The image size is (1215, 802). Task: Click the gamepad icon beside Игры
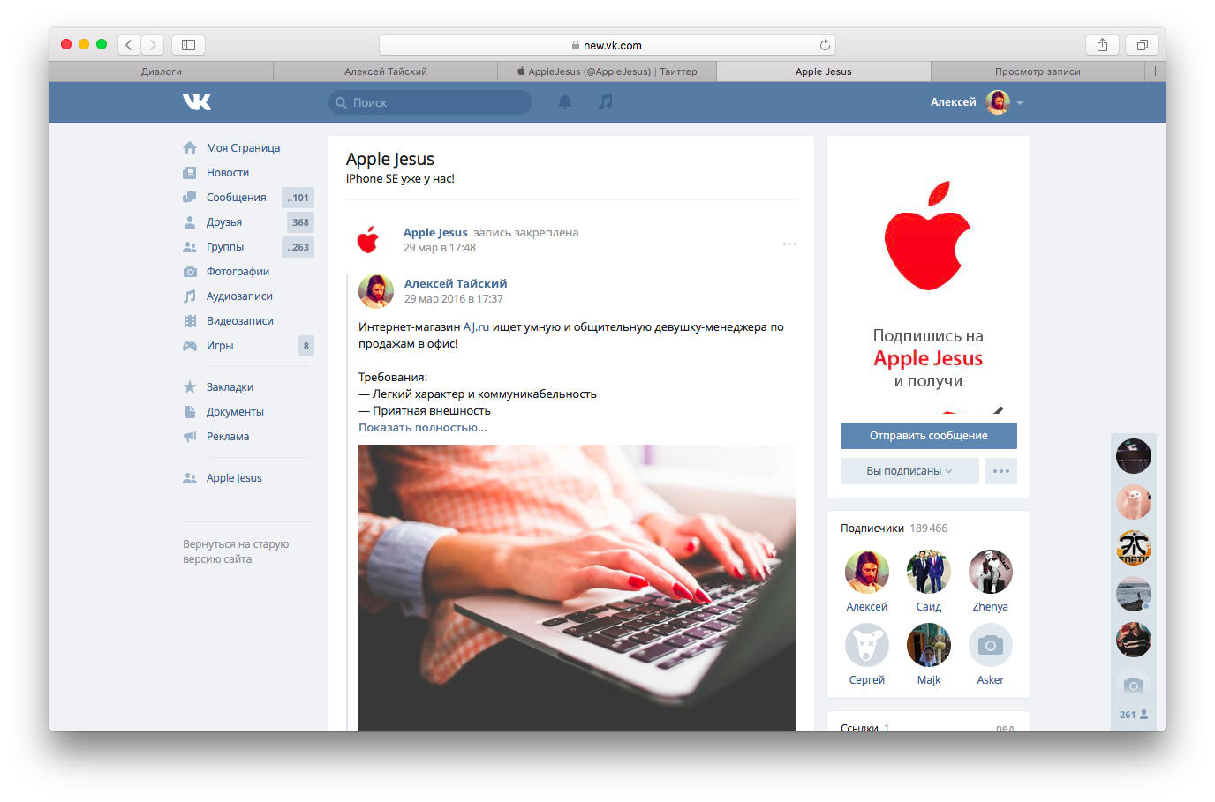pyautogui.click(x=190, y=345)
